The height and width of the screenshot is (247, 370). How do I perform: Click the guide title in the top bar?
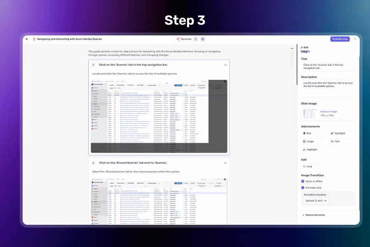pyautogui.click(x=69, y=39)
